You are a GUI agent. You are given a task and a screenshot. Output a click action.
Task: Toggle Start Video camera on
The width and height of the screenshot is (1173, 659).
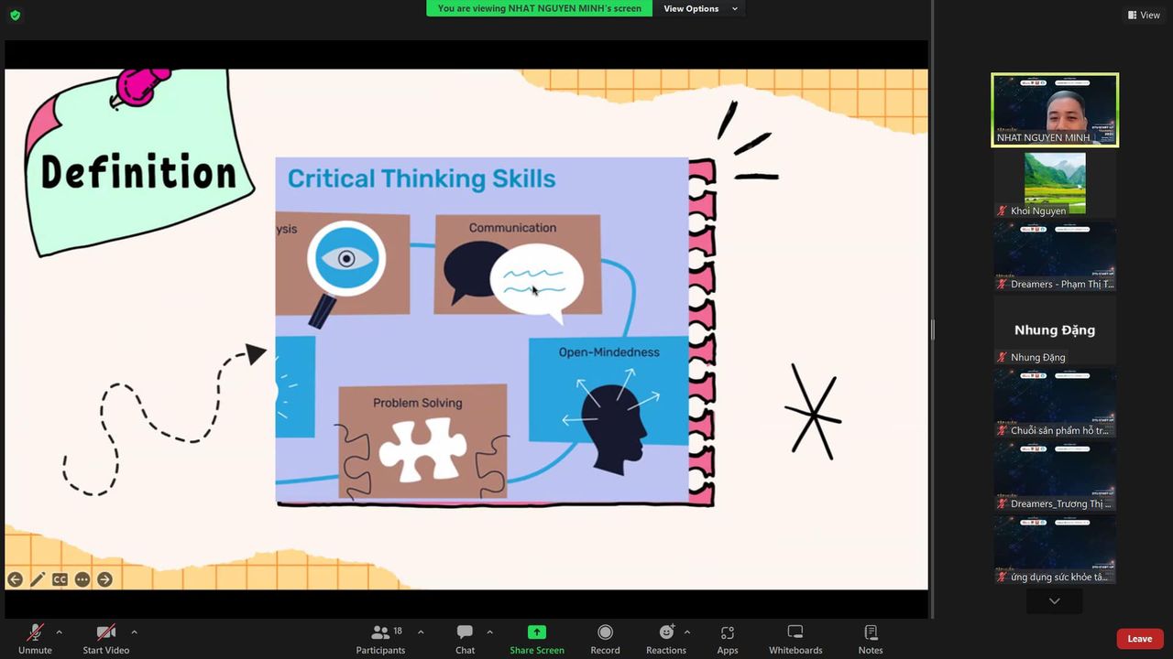click(106, 632)
